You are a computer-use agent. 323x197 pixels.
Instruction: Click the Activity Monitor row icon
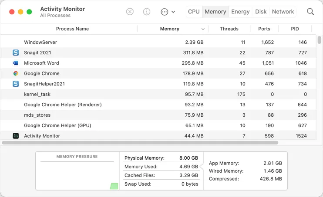pos(16,136)
